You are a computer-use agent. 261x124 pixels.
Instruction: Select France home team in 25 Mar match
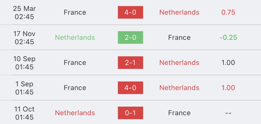click(x=75, y=12)
